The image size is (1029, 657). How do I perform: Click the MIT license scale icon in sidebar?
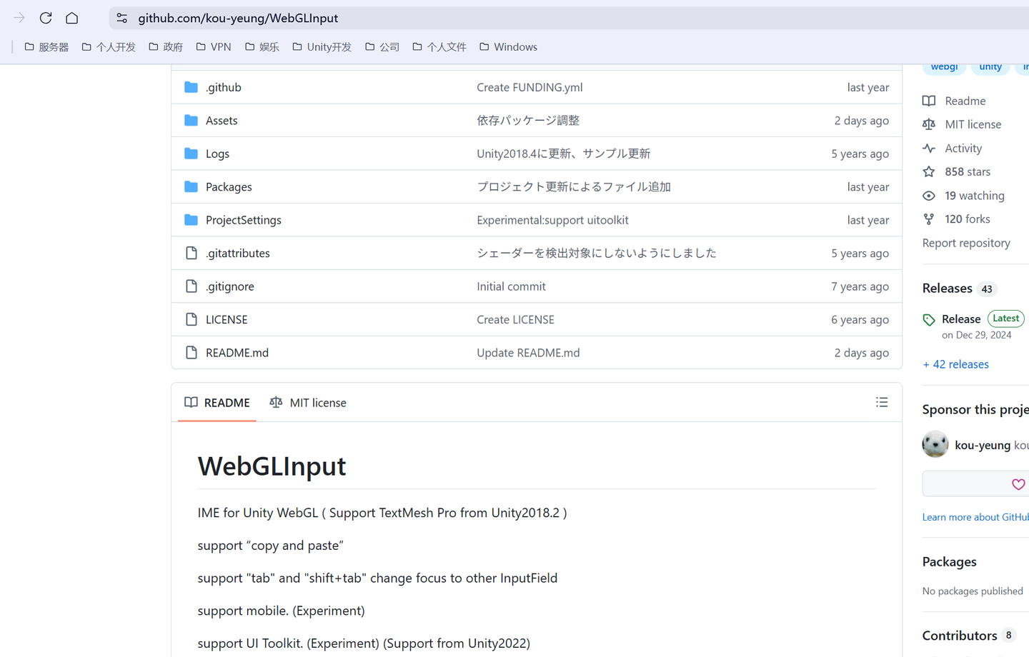point(929,124)
